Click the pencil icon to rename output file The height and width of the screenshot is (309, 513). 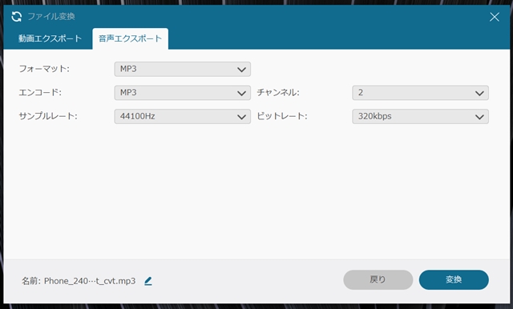click(x=147, y=281)
